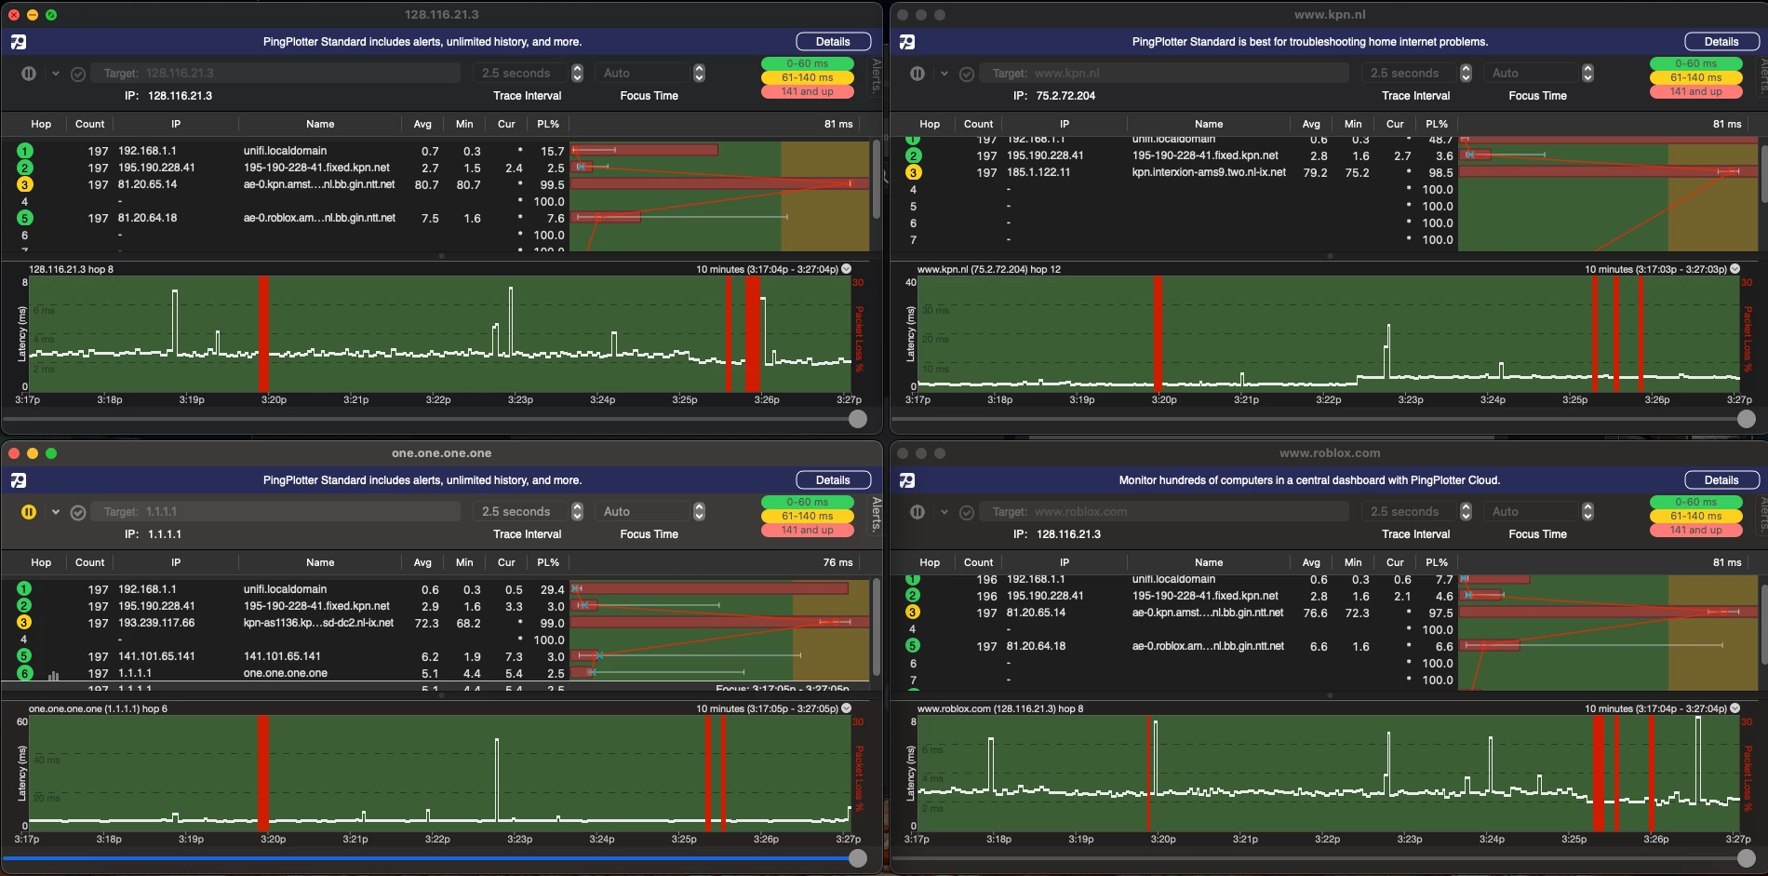
Task: Click Details button in www.roblox.com window
Action: pos(1721,480)
